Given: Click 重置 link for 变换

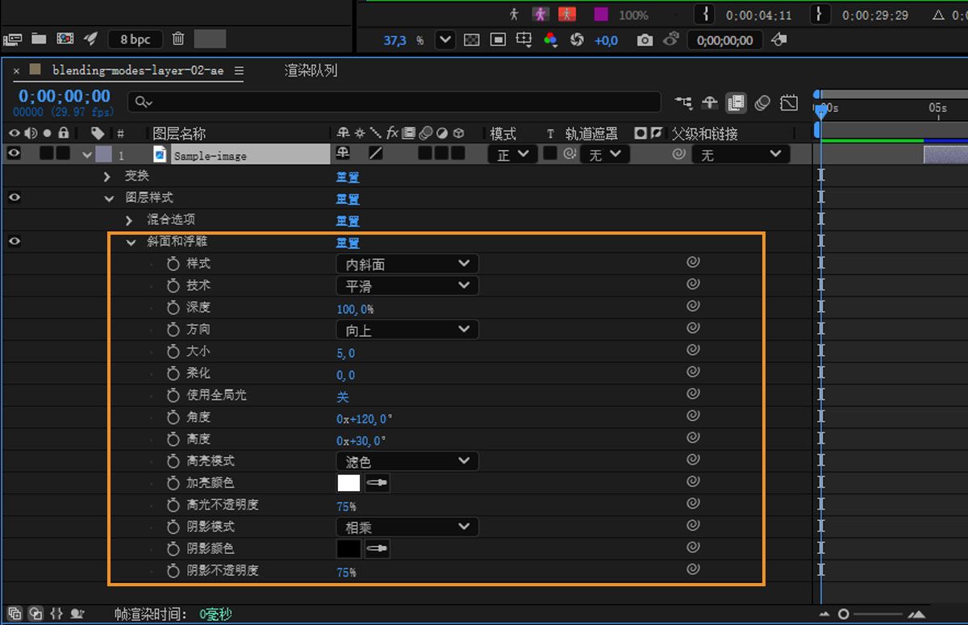Looking at the screenshot, I should click(348, 177).
